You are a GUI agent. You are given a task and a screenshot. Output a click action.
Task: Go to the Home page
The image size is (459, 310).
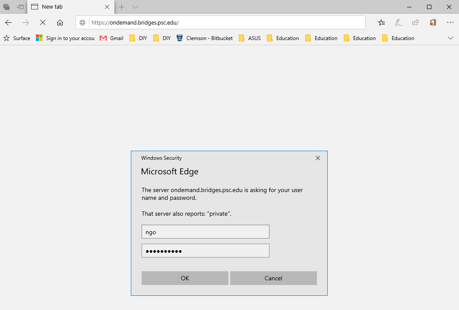(60, 23)
